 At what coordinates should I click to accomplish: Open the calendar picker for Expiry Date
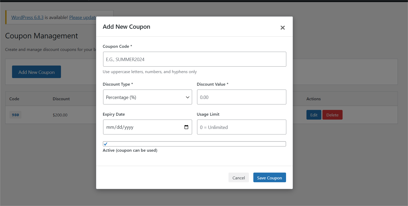(186, 127)
